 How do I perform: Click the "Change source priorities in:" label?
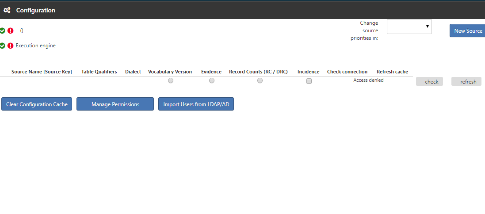[364, 31]
